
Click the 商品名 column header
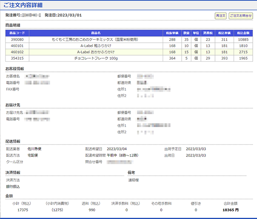pyautogui.click(x=96, y=33)
